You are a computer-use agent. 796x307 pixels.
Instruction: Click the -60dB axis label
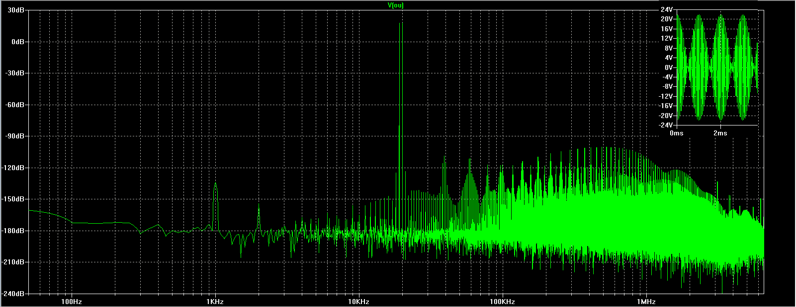(x=15, y=105)
